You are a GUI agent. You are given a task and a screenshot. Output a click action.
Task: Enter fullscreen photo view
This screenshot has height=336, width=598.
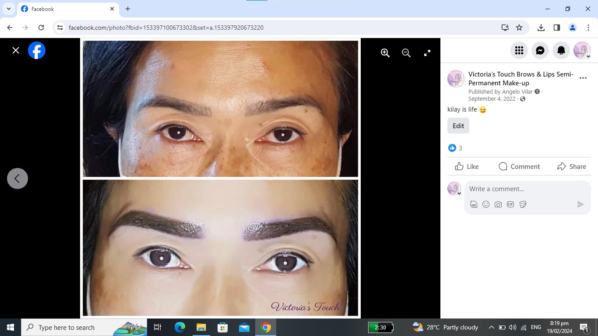[x=427, y=53]
